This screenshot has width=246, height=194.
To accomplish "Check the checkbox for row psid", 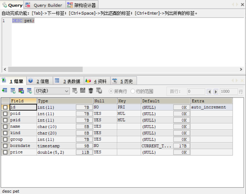I will coord(5,120).
